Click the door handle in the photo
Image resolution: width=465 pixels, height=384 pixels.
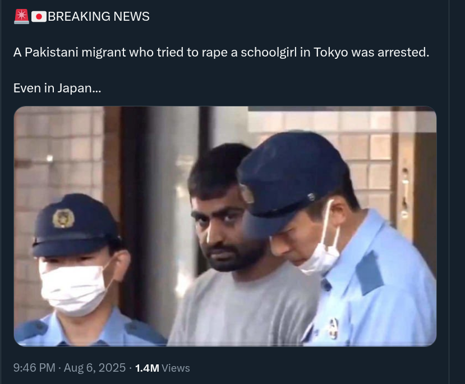[x=405, y=191]
